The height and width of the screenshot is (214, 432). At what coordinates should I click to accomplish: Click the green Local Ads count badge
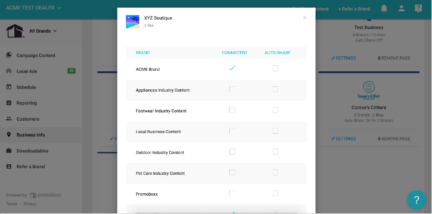pyautogui.click(x=71, y=71)
